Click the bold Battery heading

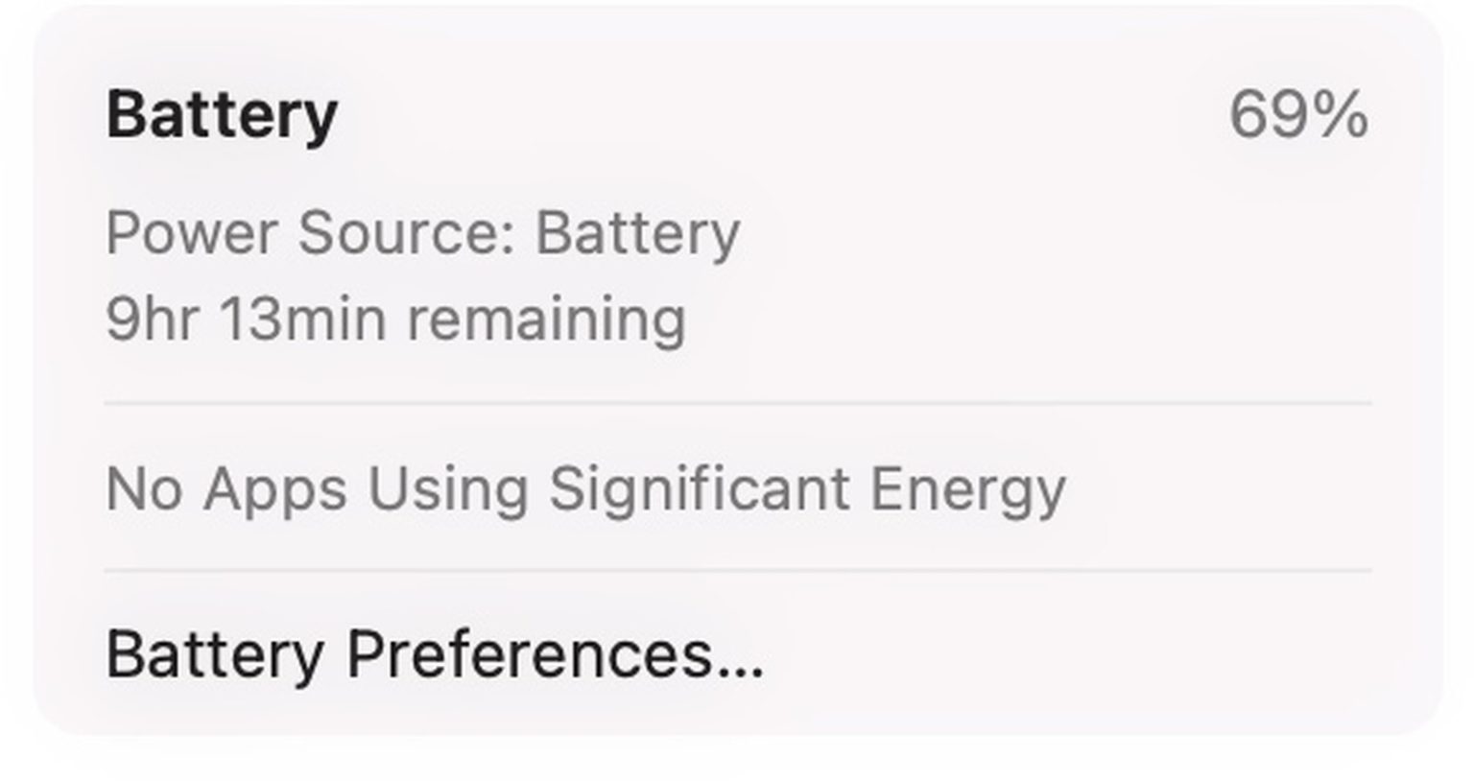click(222, 115)
